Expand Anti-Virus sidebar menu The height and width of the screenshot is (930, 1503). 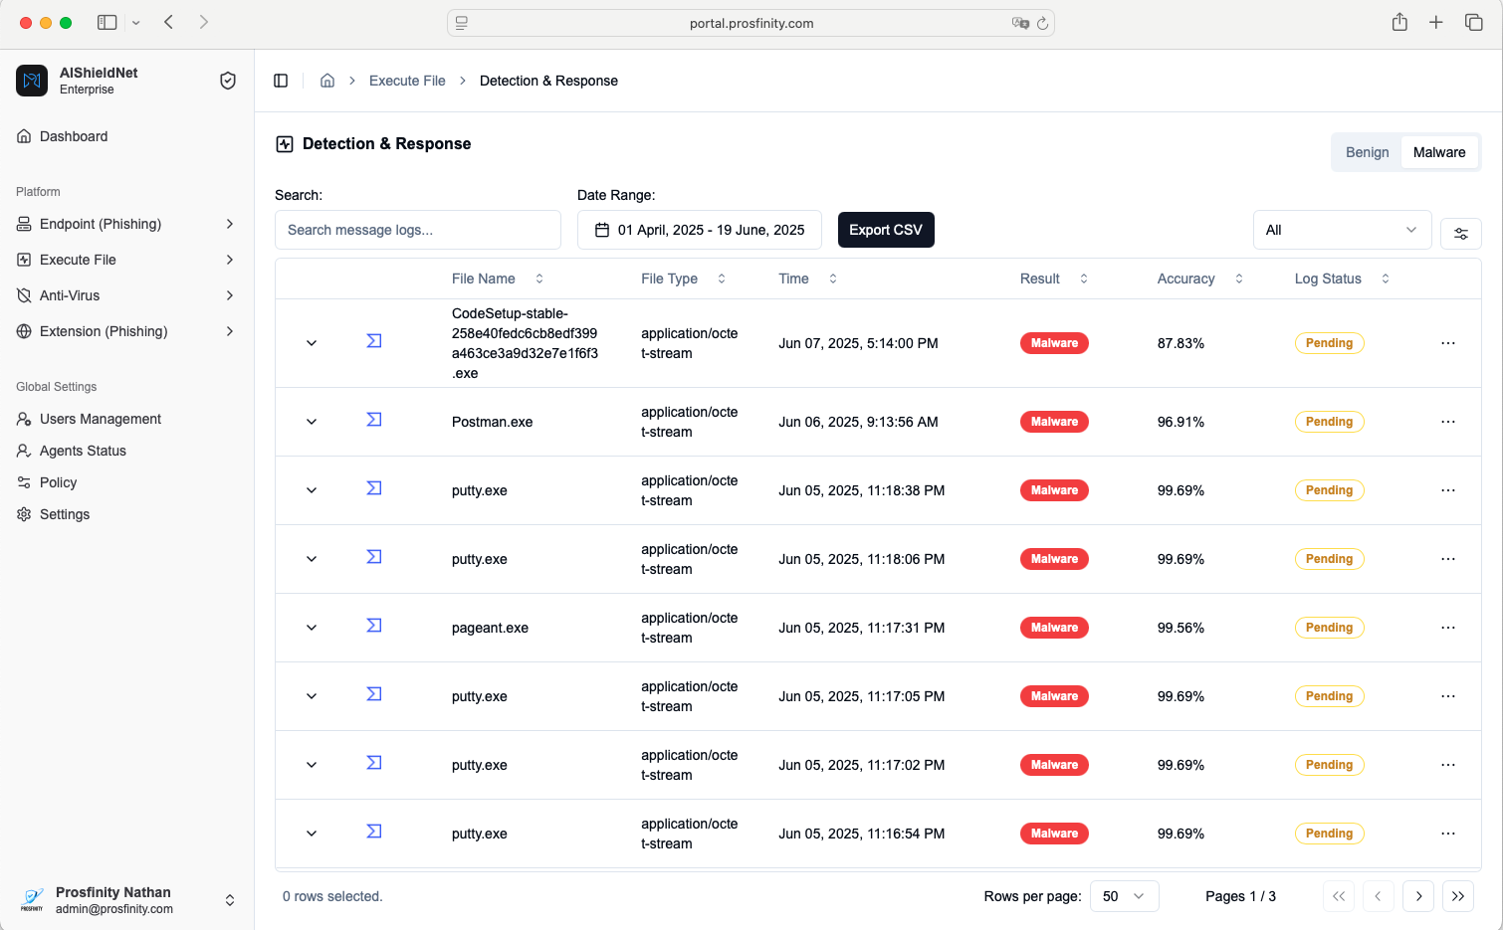[127, 295]
